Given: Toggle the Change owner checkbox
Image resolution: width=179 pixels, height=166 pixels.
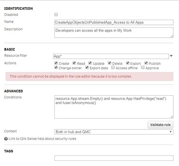Looking at the screenshot, I should pyautogui.click(x=56, y=68).
